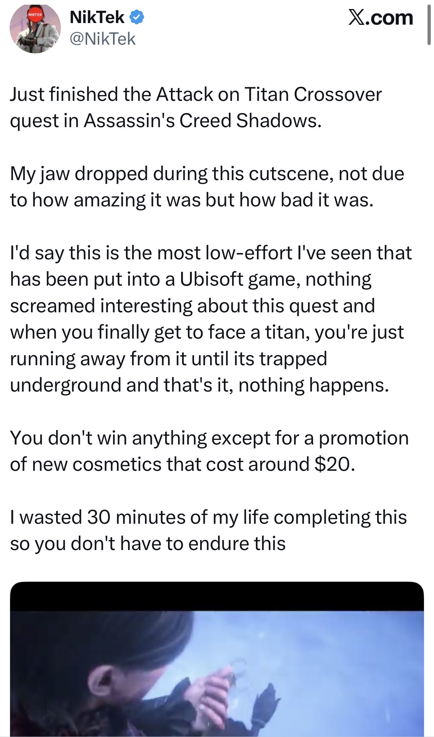This screenshot has height=737, width=434.
Task: Click the 'most low-effort' paragraph text
Action: [211, 319]
